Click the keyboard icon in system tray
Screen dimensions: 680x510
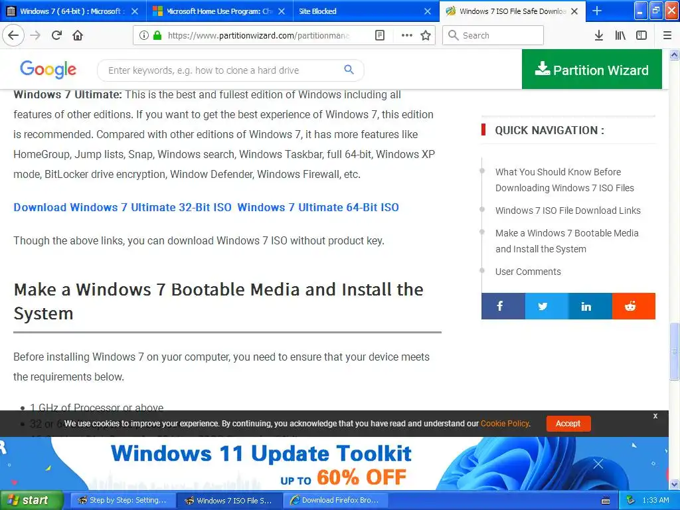pos(606,501)
